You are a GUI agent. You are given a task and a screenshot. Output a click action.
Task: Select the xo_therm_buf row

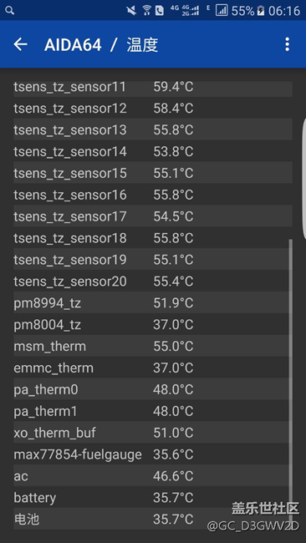[x=153, y=432]
